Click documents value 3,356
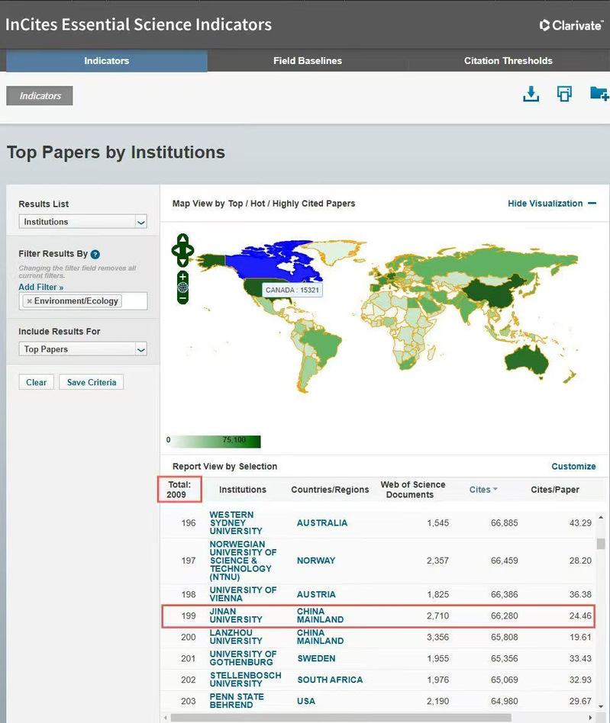Image resolution: width=610 pixels, height=723 pixels. click(437, 637)
